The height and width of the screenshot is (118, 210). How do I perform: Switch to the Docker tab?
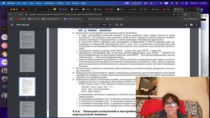coord(110,10)
